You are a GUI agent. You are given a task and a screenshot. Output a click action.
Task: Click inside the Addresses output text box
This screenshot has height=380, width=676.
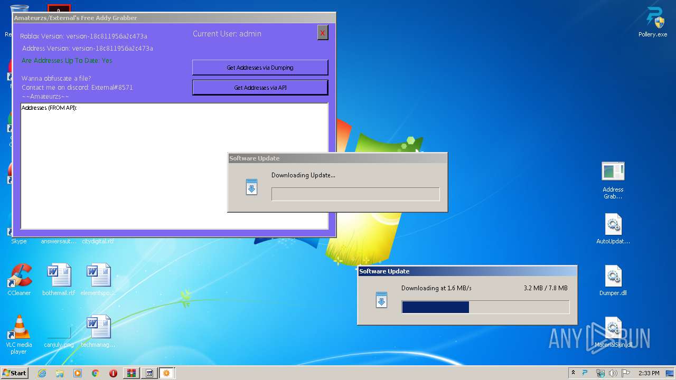click(174, 166)
